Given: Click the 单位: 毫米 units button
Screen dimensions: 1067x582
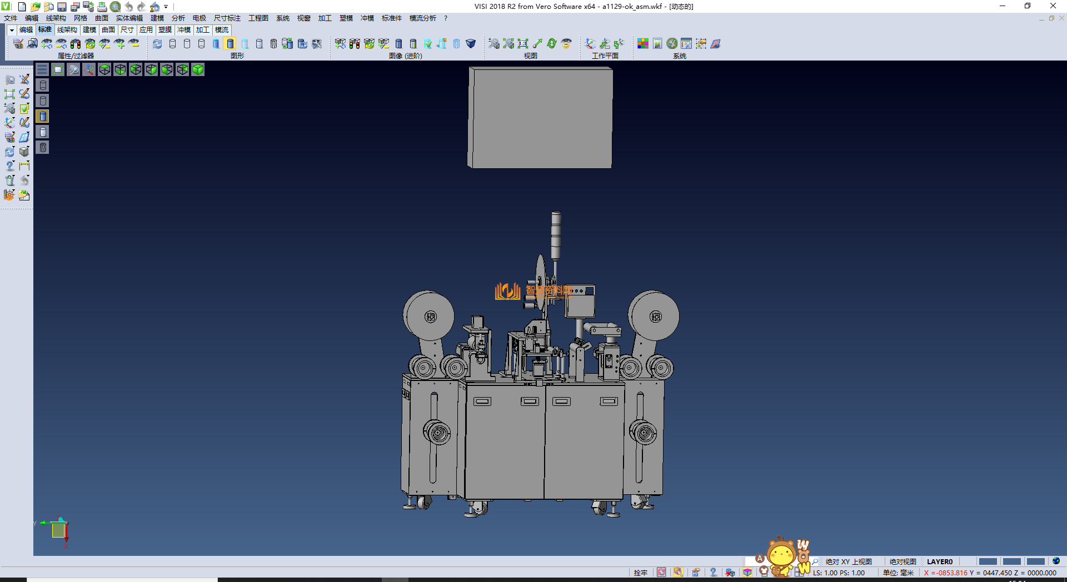Looking at the screenshot, I should 898,573.
